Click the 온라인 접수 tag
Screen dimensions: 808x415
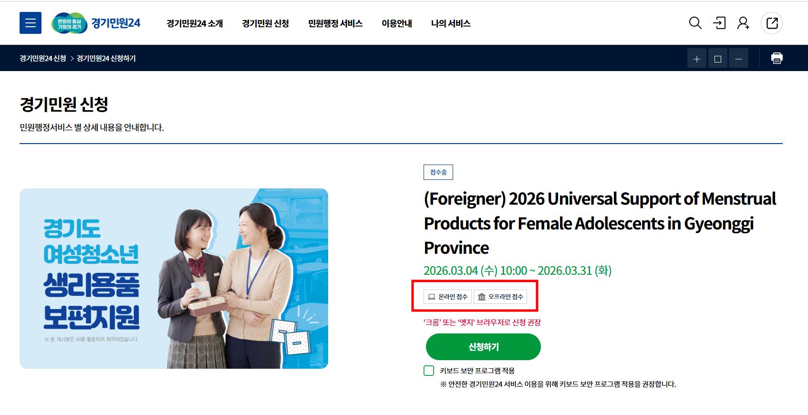[x=447, y=297]
